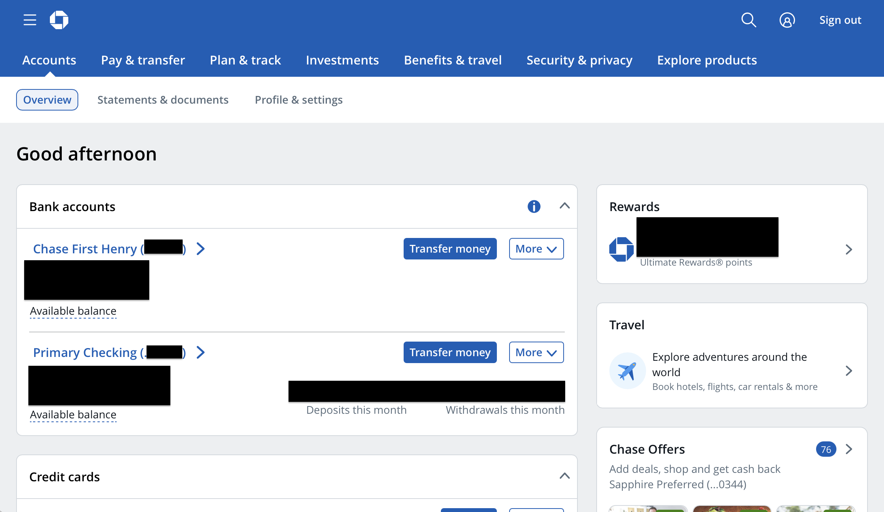Click Book hotels, flights, car rentals text
Screen dimensions: 884x512
735,386
